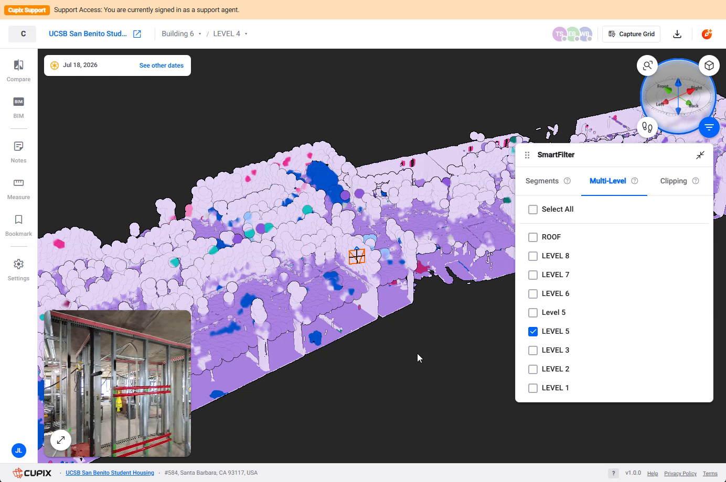726x482 pixels.
Task: Open the Building 6 dropdown
Action: (x=181, y=34)
